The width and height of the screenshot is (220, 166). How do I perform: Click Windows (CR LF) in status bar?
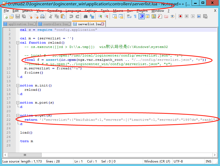click(x=157, y=161)
